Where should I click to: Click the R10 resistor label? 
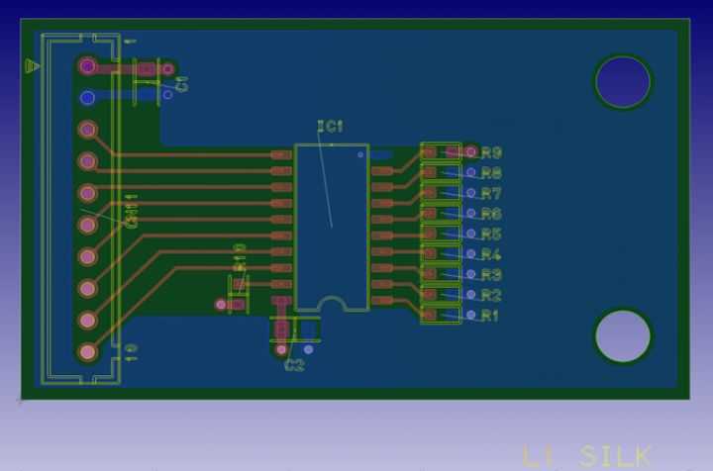(x=240, y=257)
